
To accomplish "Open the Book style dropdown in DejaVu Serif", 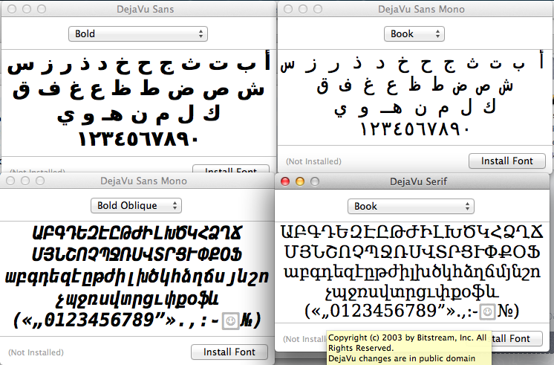I will tap(411, 206).
